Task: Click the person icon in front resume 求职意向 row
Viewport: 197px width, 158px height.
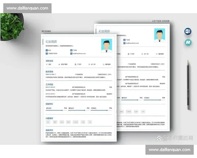Action: click(59, 65)
